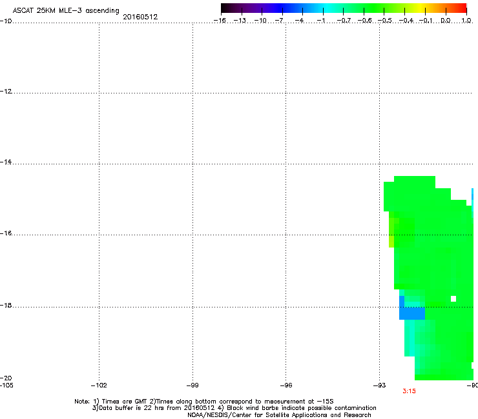This screenshot has height=419, width=478.
Task: Click the -12 latitude axis label
Action: (x=6, y=92)
